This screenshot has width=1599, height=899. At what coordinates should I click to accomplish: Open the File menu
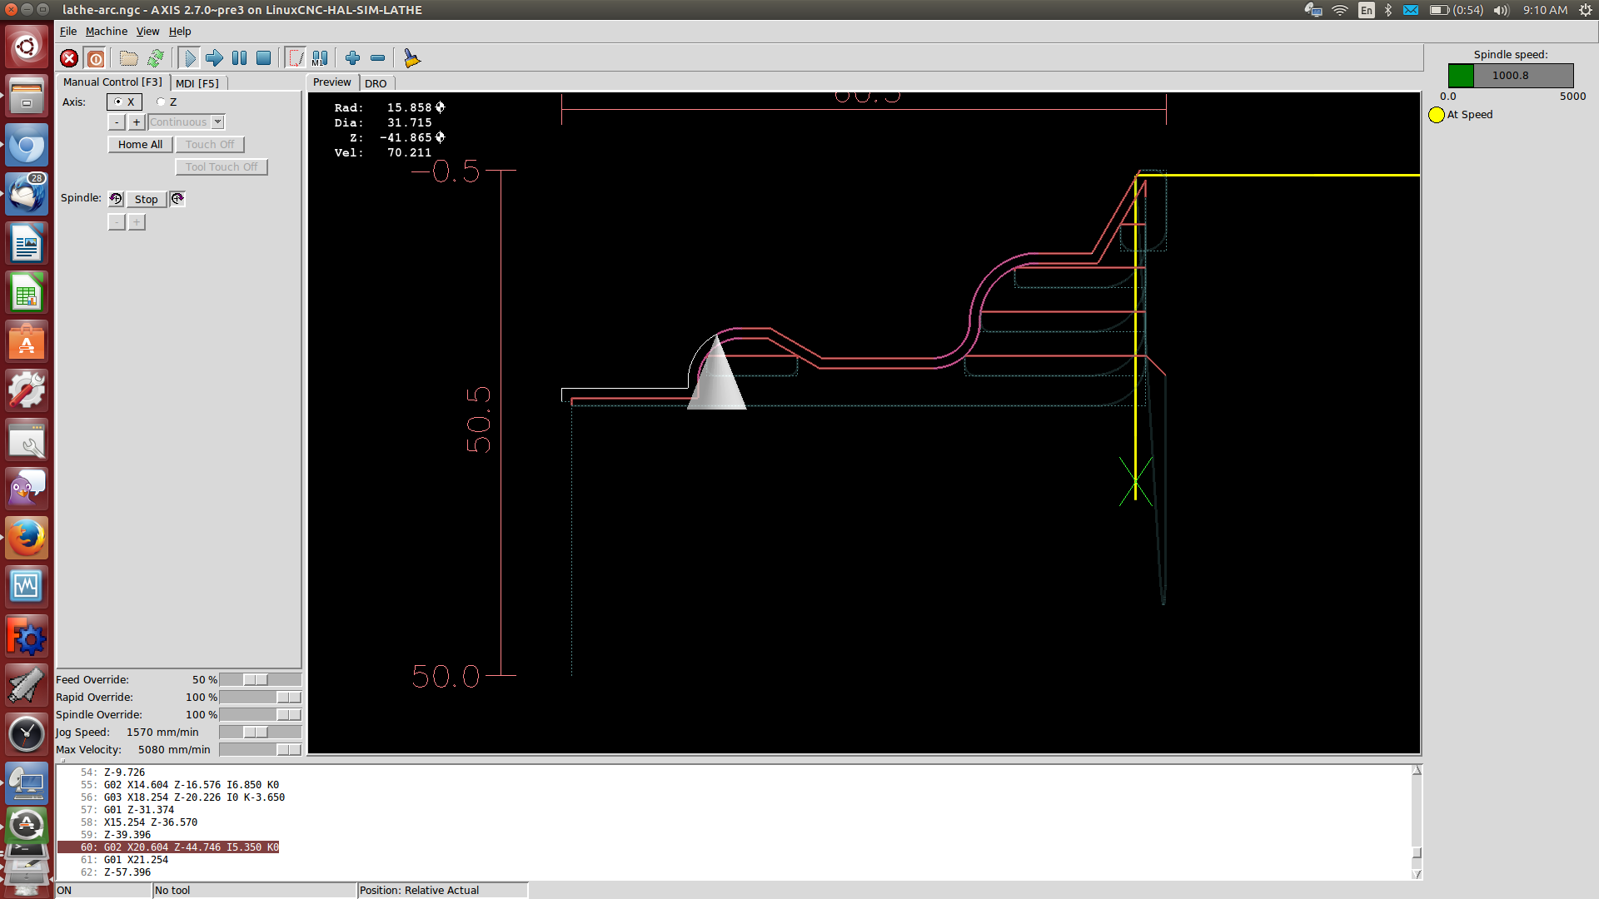pos(68,32)
